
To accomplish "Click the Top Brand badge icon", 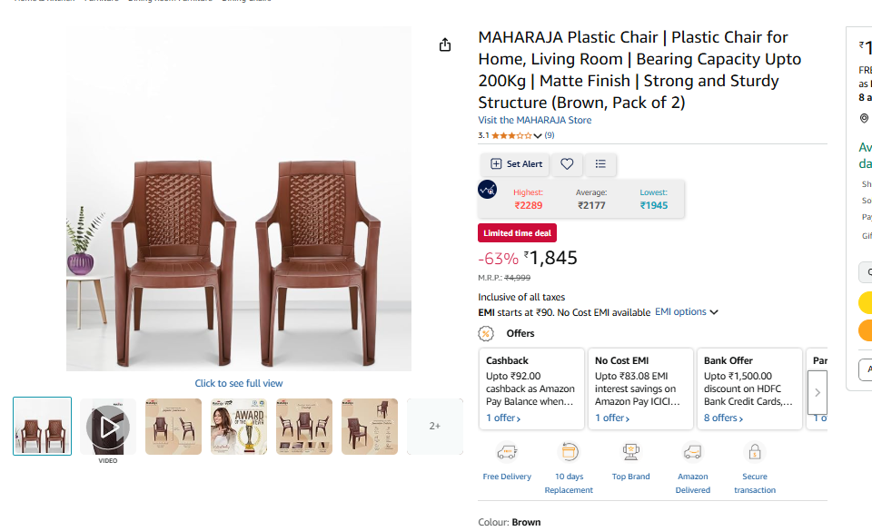I will tap(630, 452).
